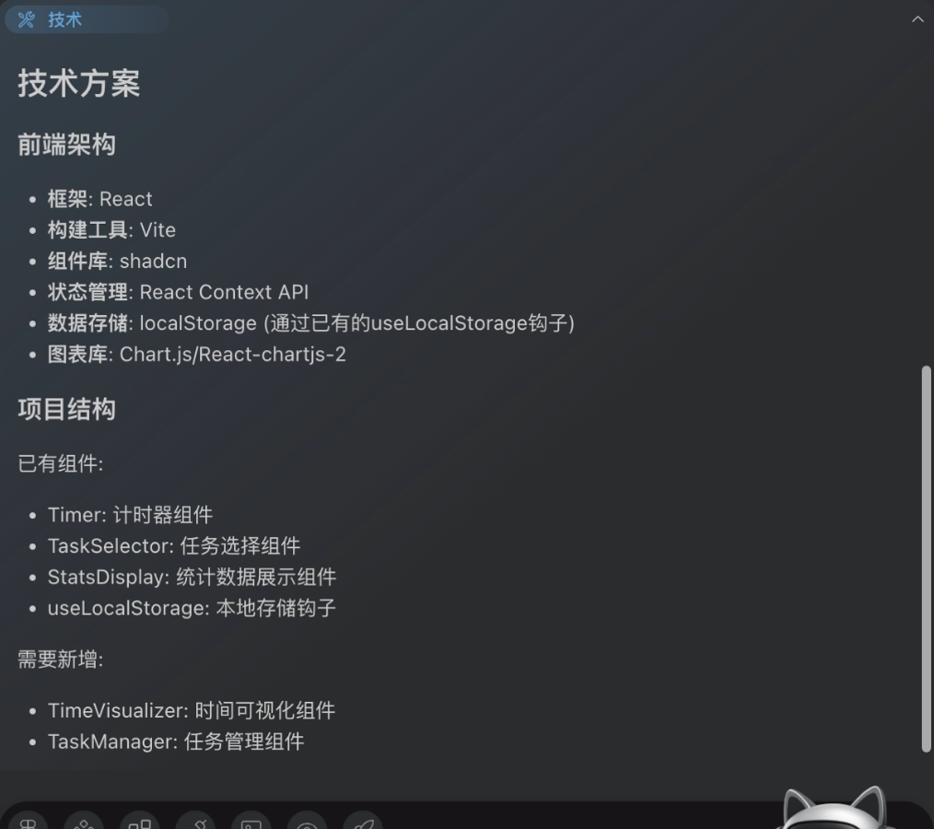Select the brush tool icon in bottom bar

(195, 822)
